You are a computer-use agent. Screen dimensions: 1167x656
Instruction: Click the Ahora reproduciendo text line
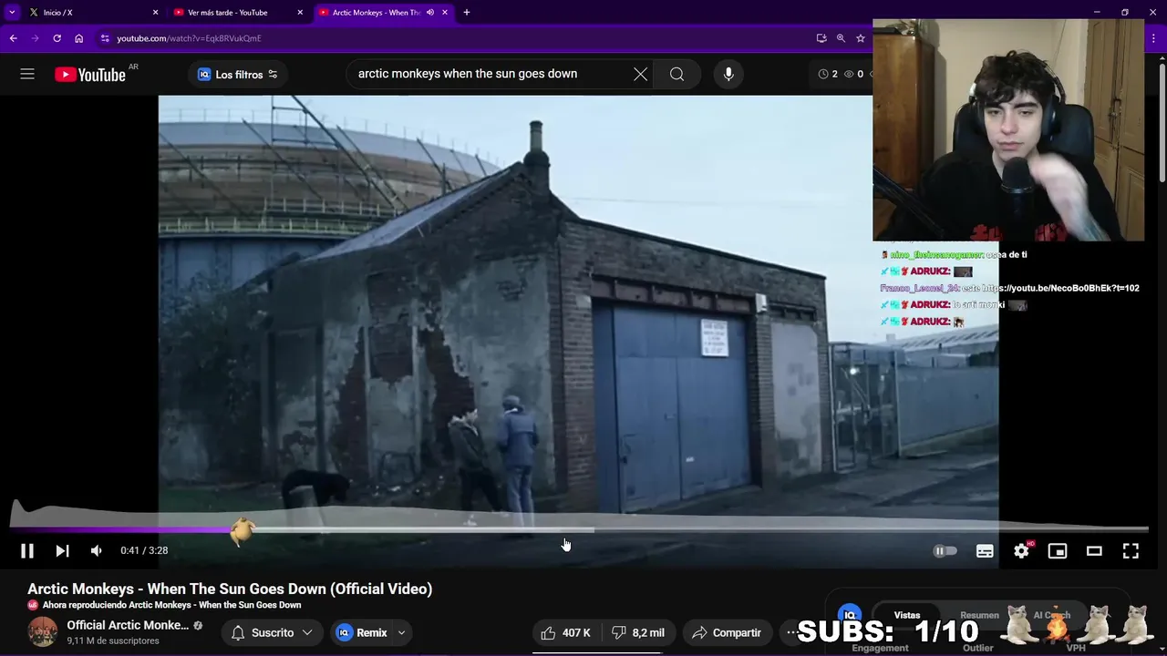coord(171,605)
